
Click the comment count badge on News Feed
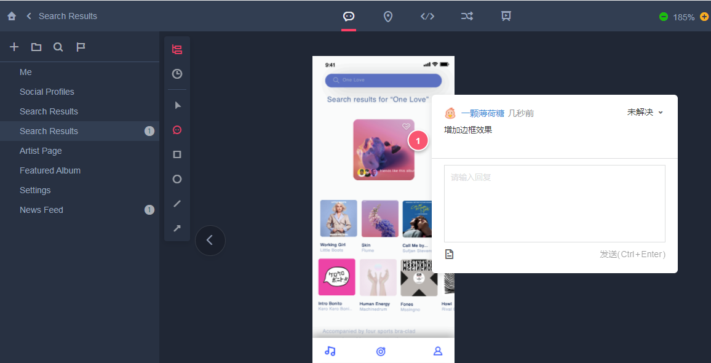click(x=149, y=210)
